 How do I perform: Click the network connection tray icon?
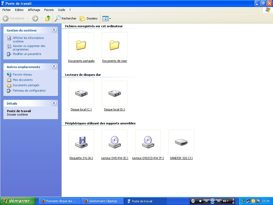tap(248, 201)
